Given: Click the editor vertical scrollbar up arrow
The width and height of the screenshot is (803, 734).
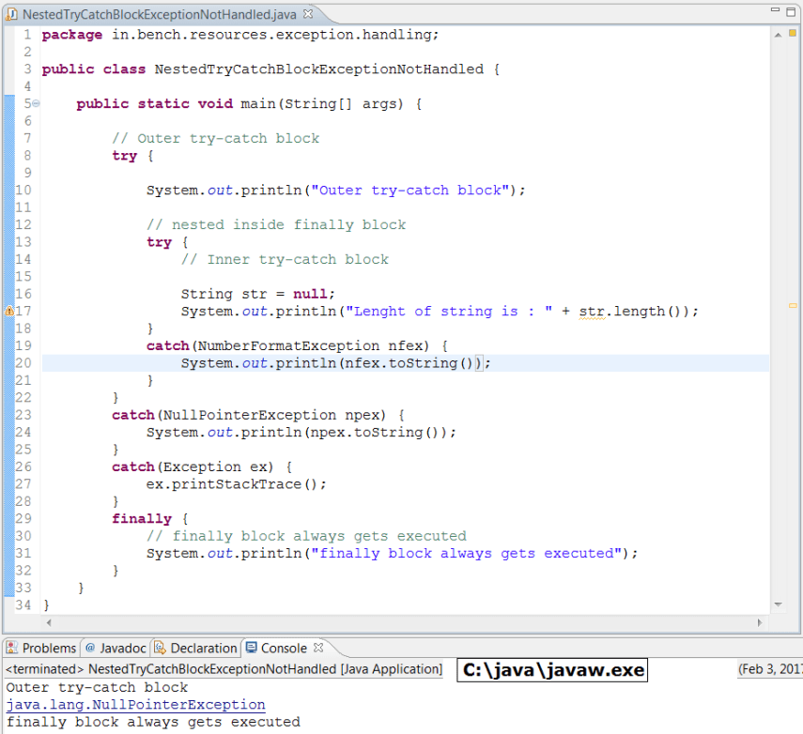Looking at the screenshot, I should tap(778, 35).
